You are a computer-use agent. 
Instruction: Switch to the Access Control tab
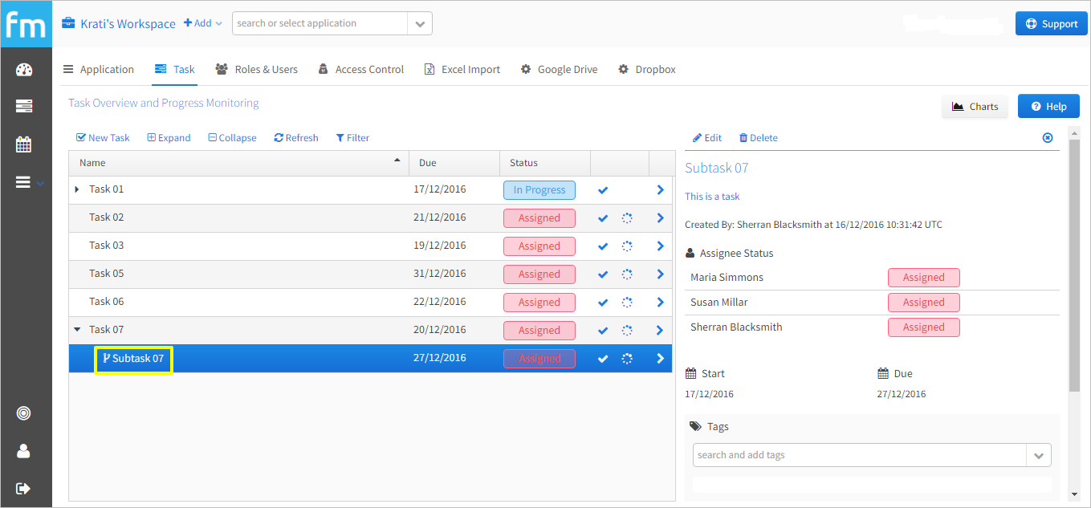coord(361,69)
